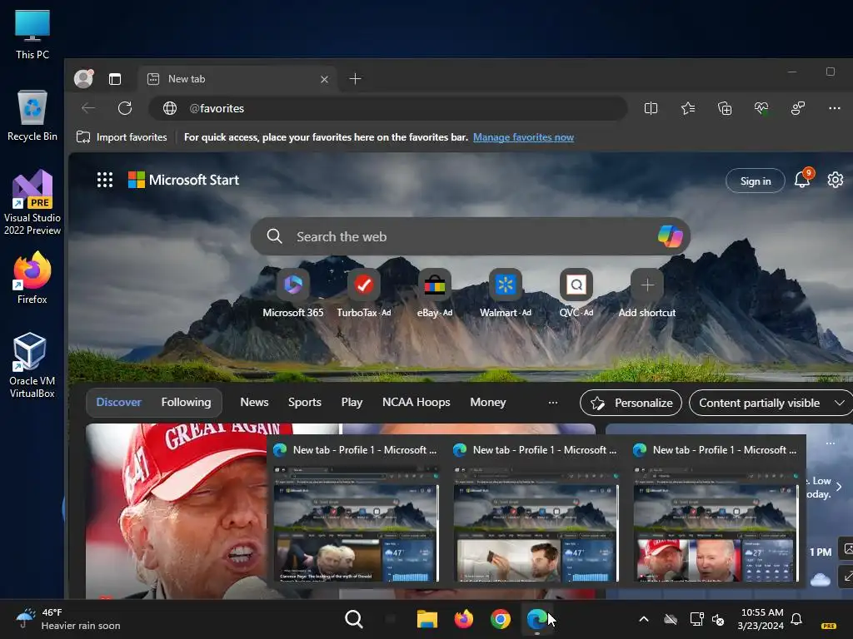Open taskbar Search magnifier
This screenshot has height=639, width=853.
pos(353,619)
